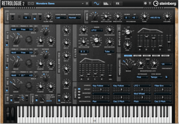Viewport: 179px width, 124px height.
Task: Click the OSC 2 Fine knob
Action: point(51,64)
